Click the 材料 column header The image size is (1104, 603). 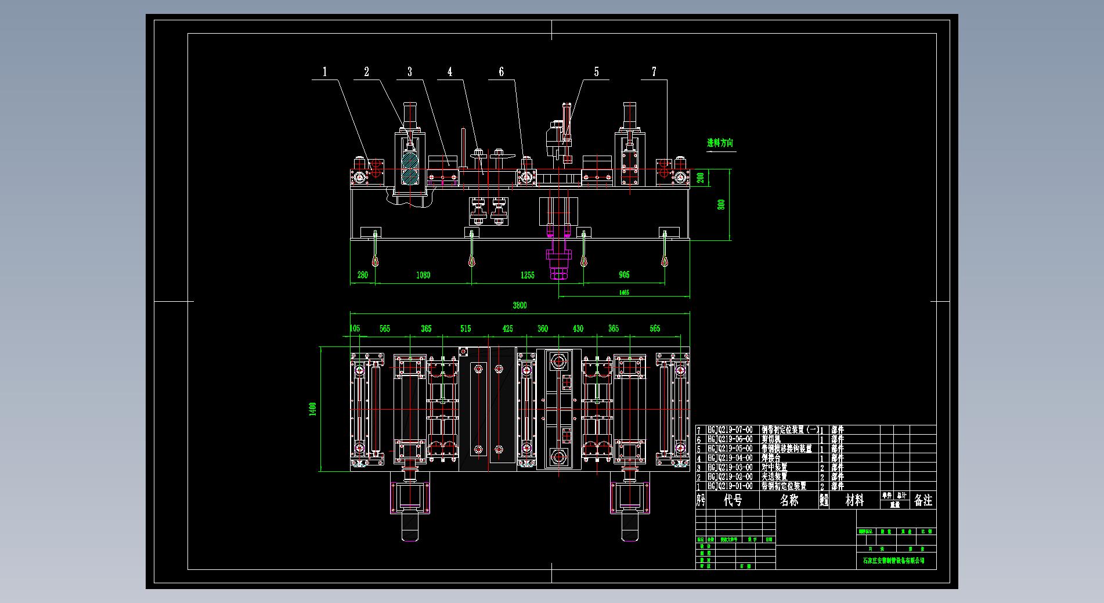pyautogui.click(x=854, y=500)
